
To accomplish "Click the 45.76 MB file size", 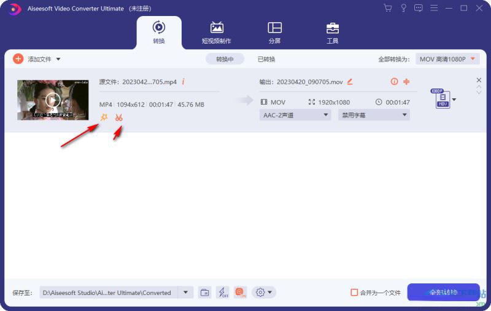I will pos(191,104).
